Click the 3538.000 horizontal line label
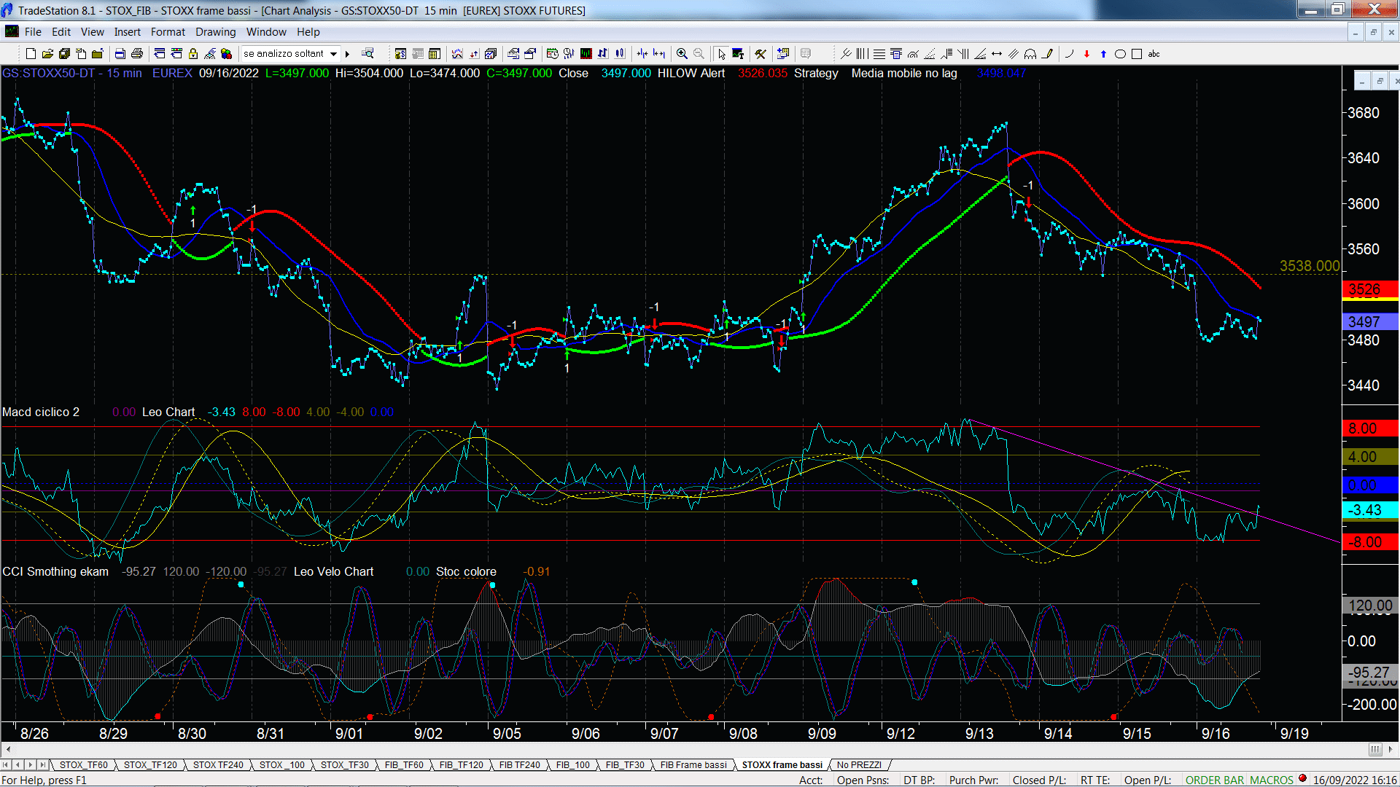 (1310, 266)
